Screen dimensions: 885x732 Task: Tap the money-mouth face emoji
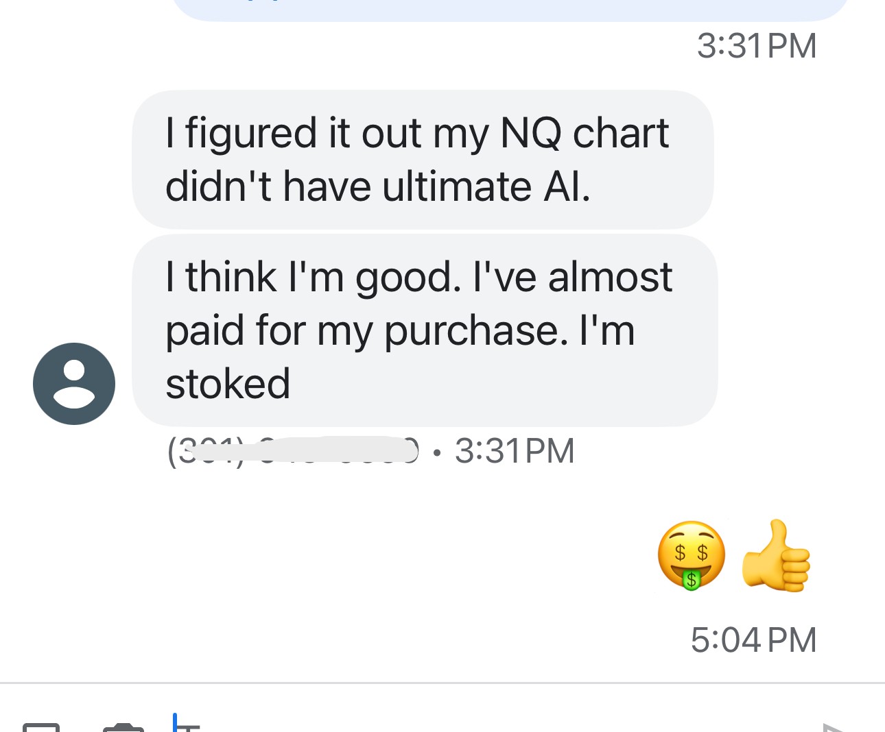point(691,555)
